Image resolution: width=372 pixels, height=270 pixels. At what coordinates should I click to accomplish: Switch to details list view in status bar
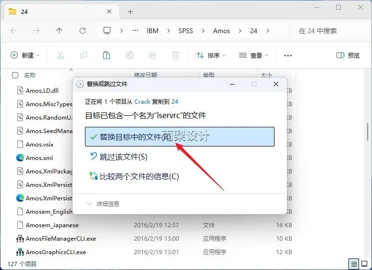354,264
